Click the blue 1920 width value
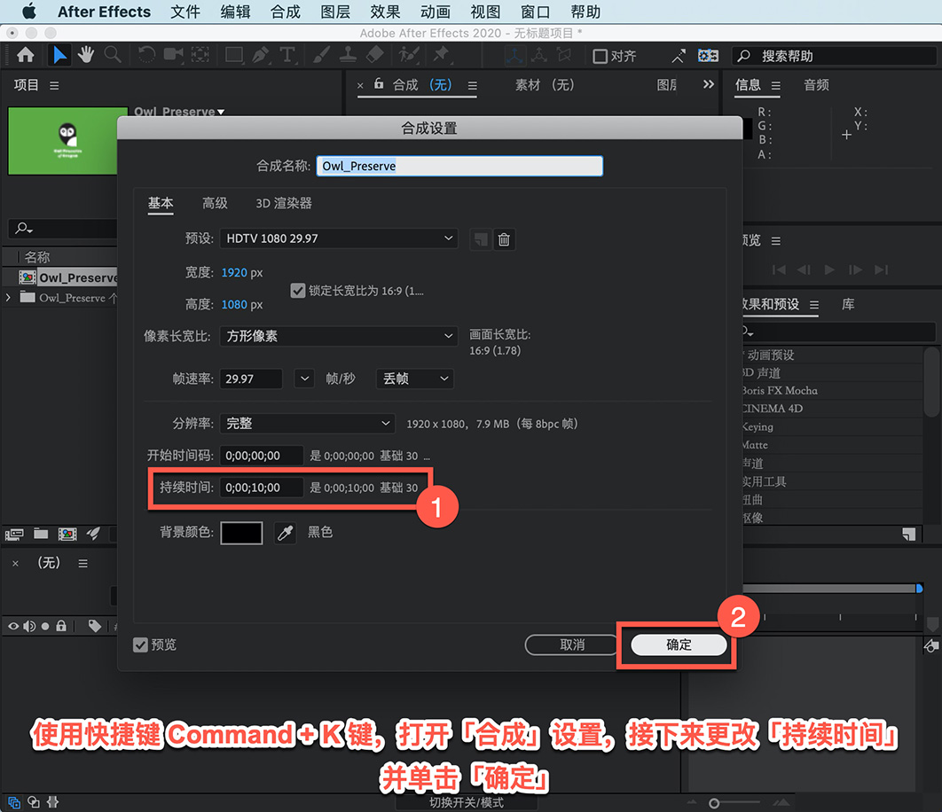Screen dimensions: 942x812 pyautogui.click(x=234, y=273)
